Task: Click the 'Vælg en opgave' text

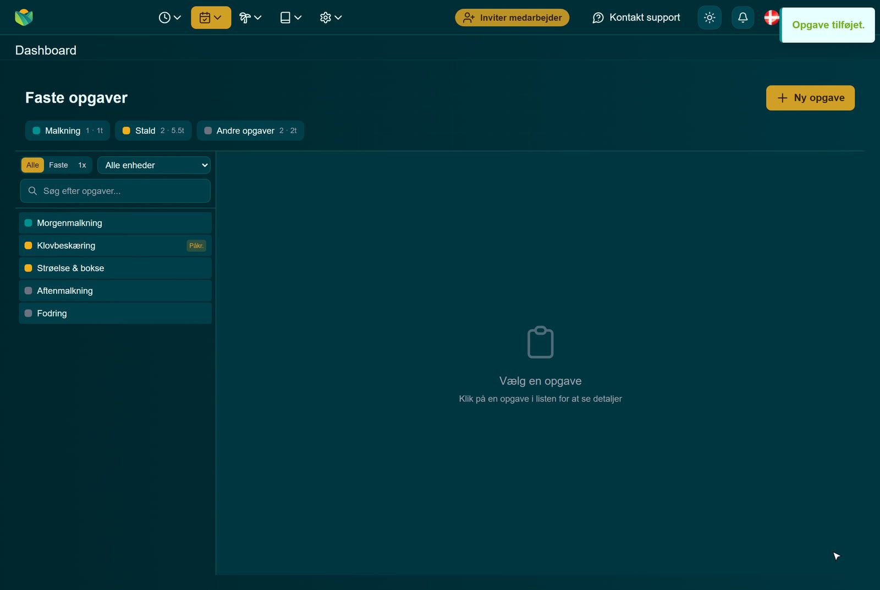Action: pyautogui.click(x=540, y=381)
